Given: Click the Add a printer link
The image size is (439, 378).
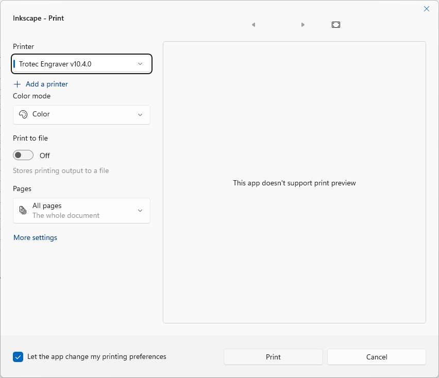Looking at the screenshot, I should pos(46,84).
